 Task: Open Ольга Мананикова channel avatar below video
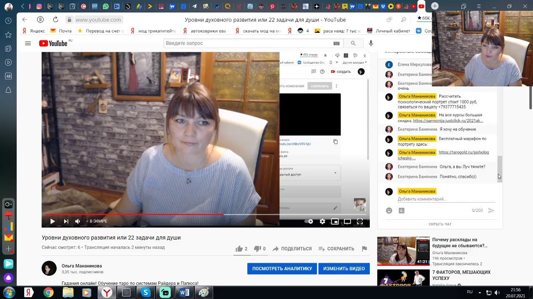(x=49, y=268)
